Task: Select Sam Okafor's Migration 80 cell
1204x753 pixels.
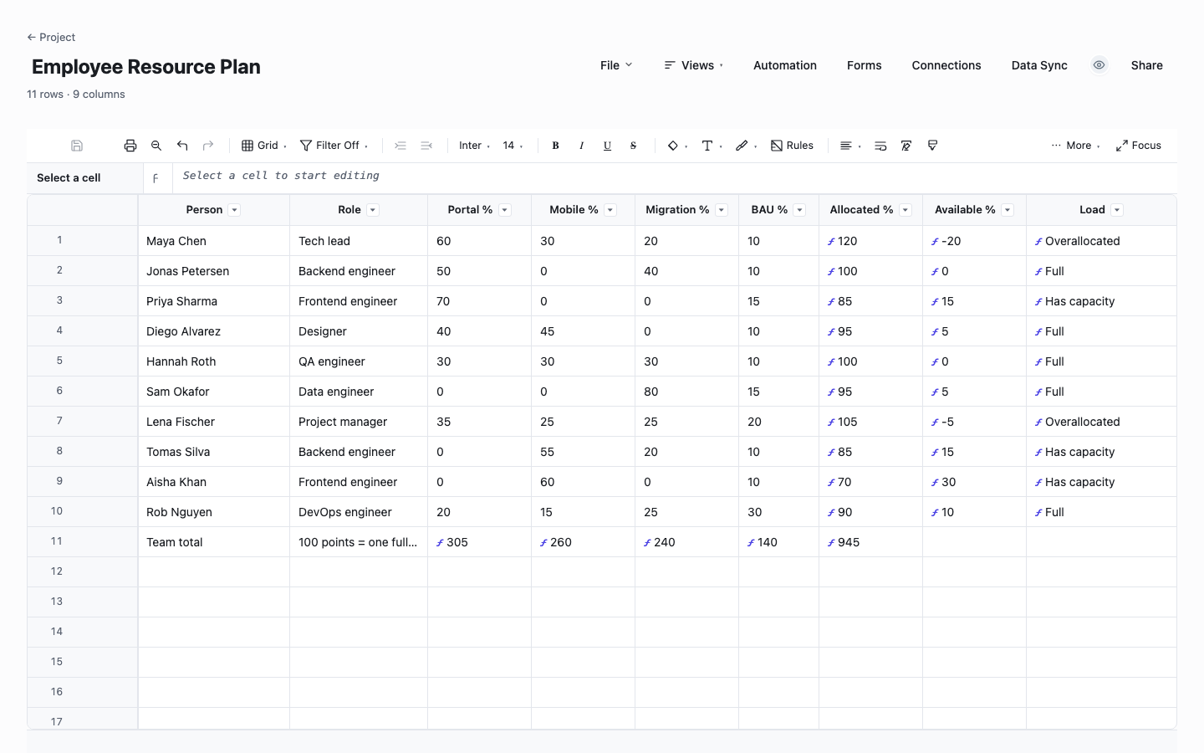Action: coord(686,392)
